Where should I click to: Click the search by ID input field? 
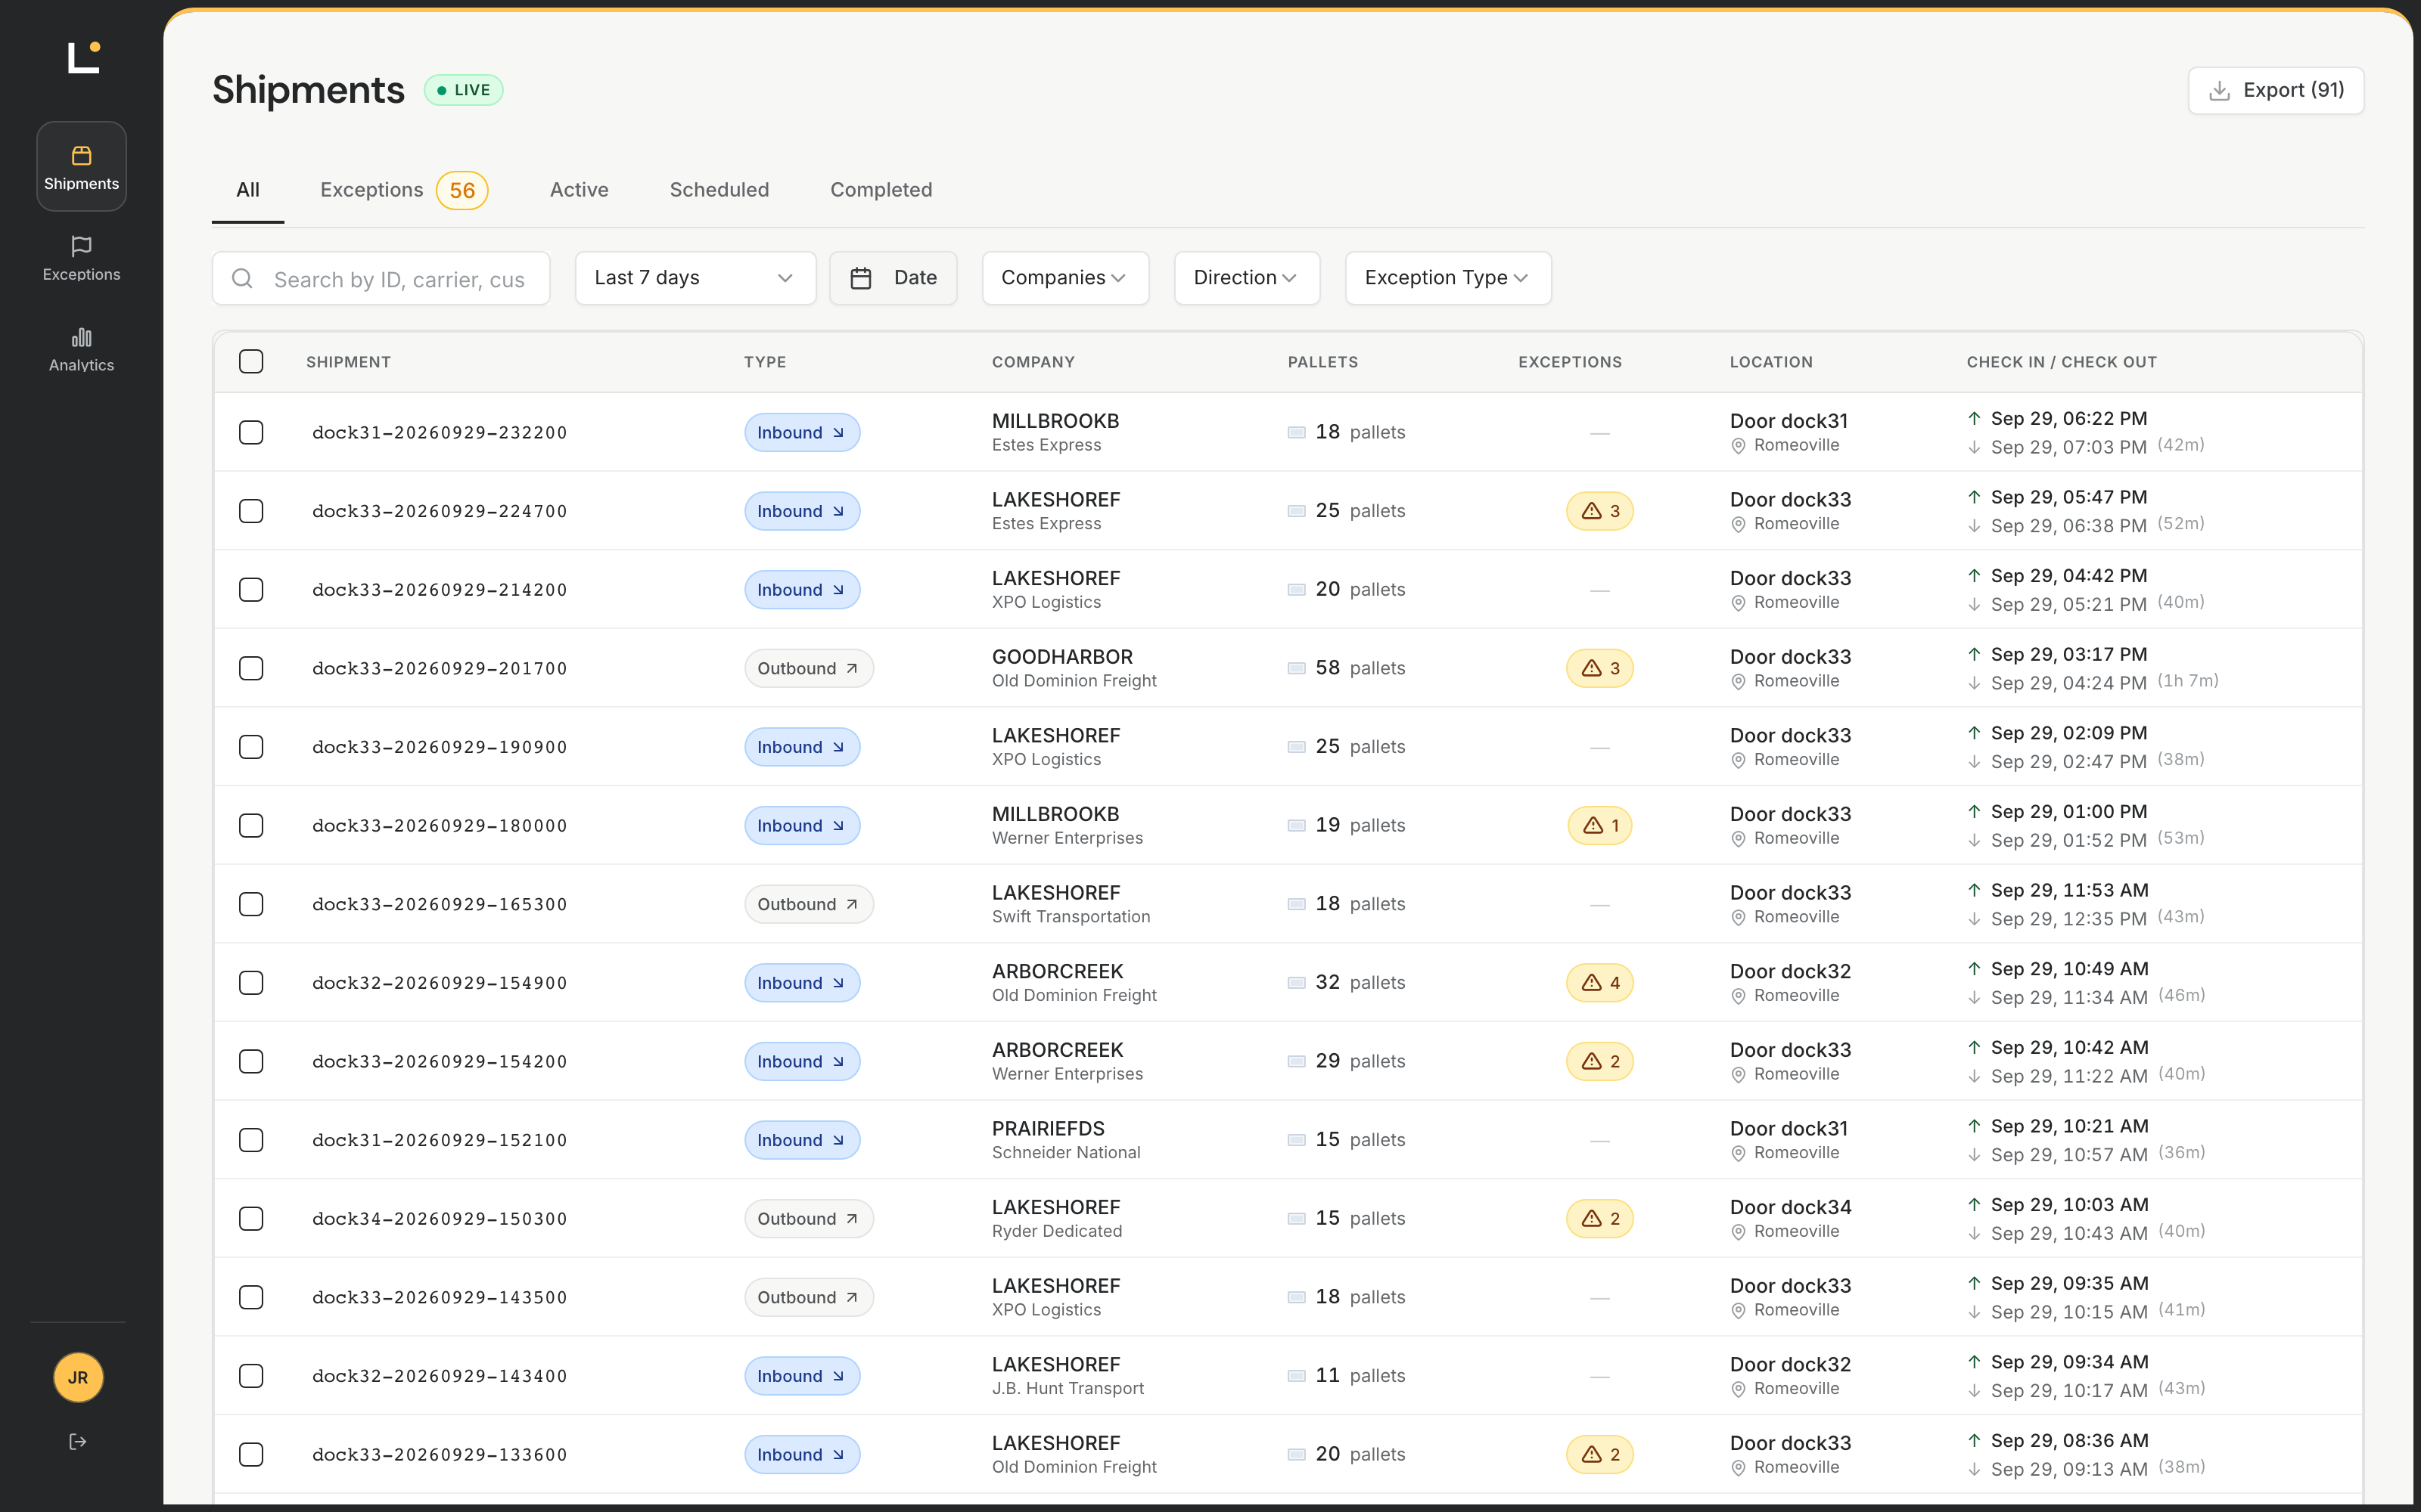(x=381, y=278)
